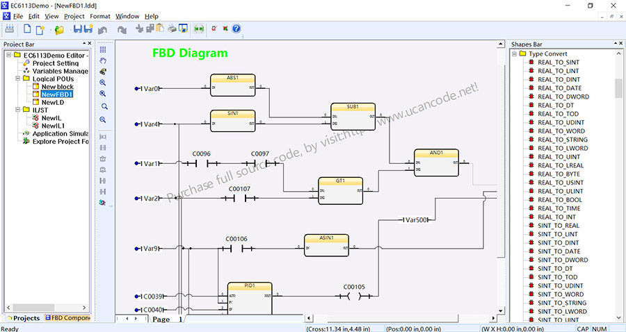Click the Redo arrow icon
This screenshot has height=332, width=626.
click(122, 30)
